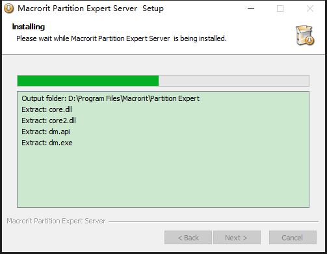The height and width of the screenshot is (254, 327).
Task: Close the setup window with the X
Action: point(310,8)
